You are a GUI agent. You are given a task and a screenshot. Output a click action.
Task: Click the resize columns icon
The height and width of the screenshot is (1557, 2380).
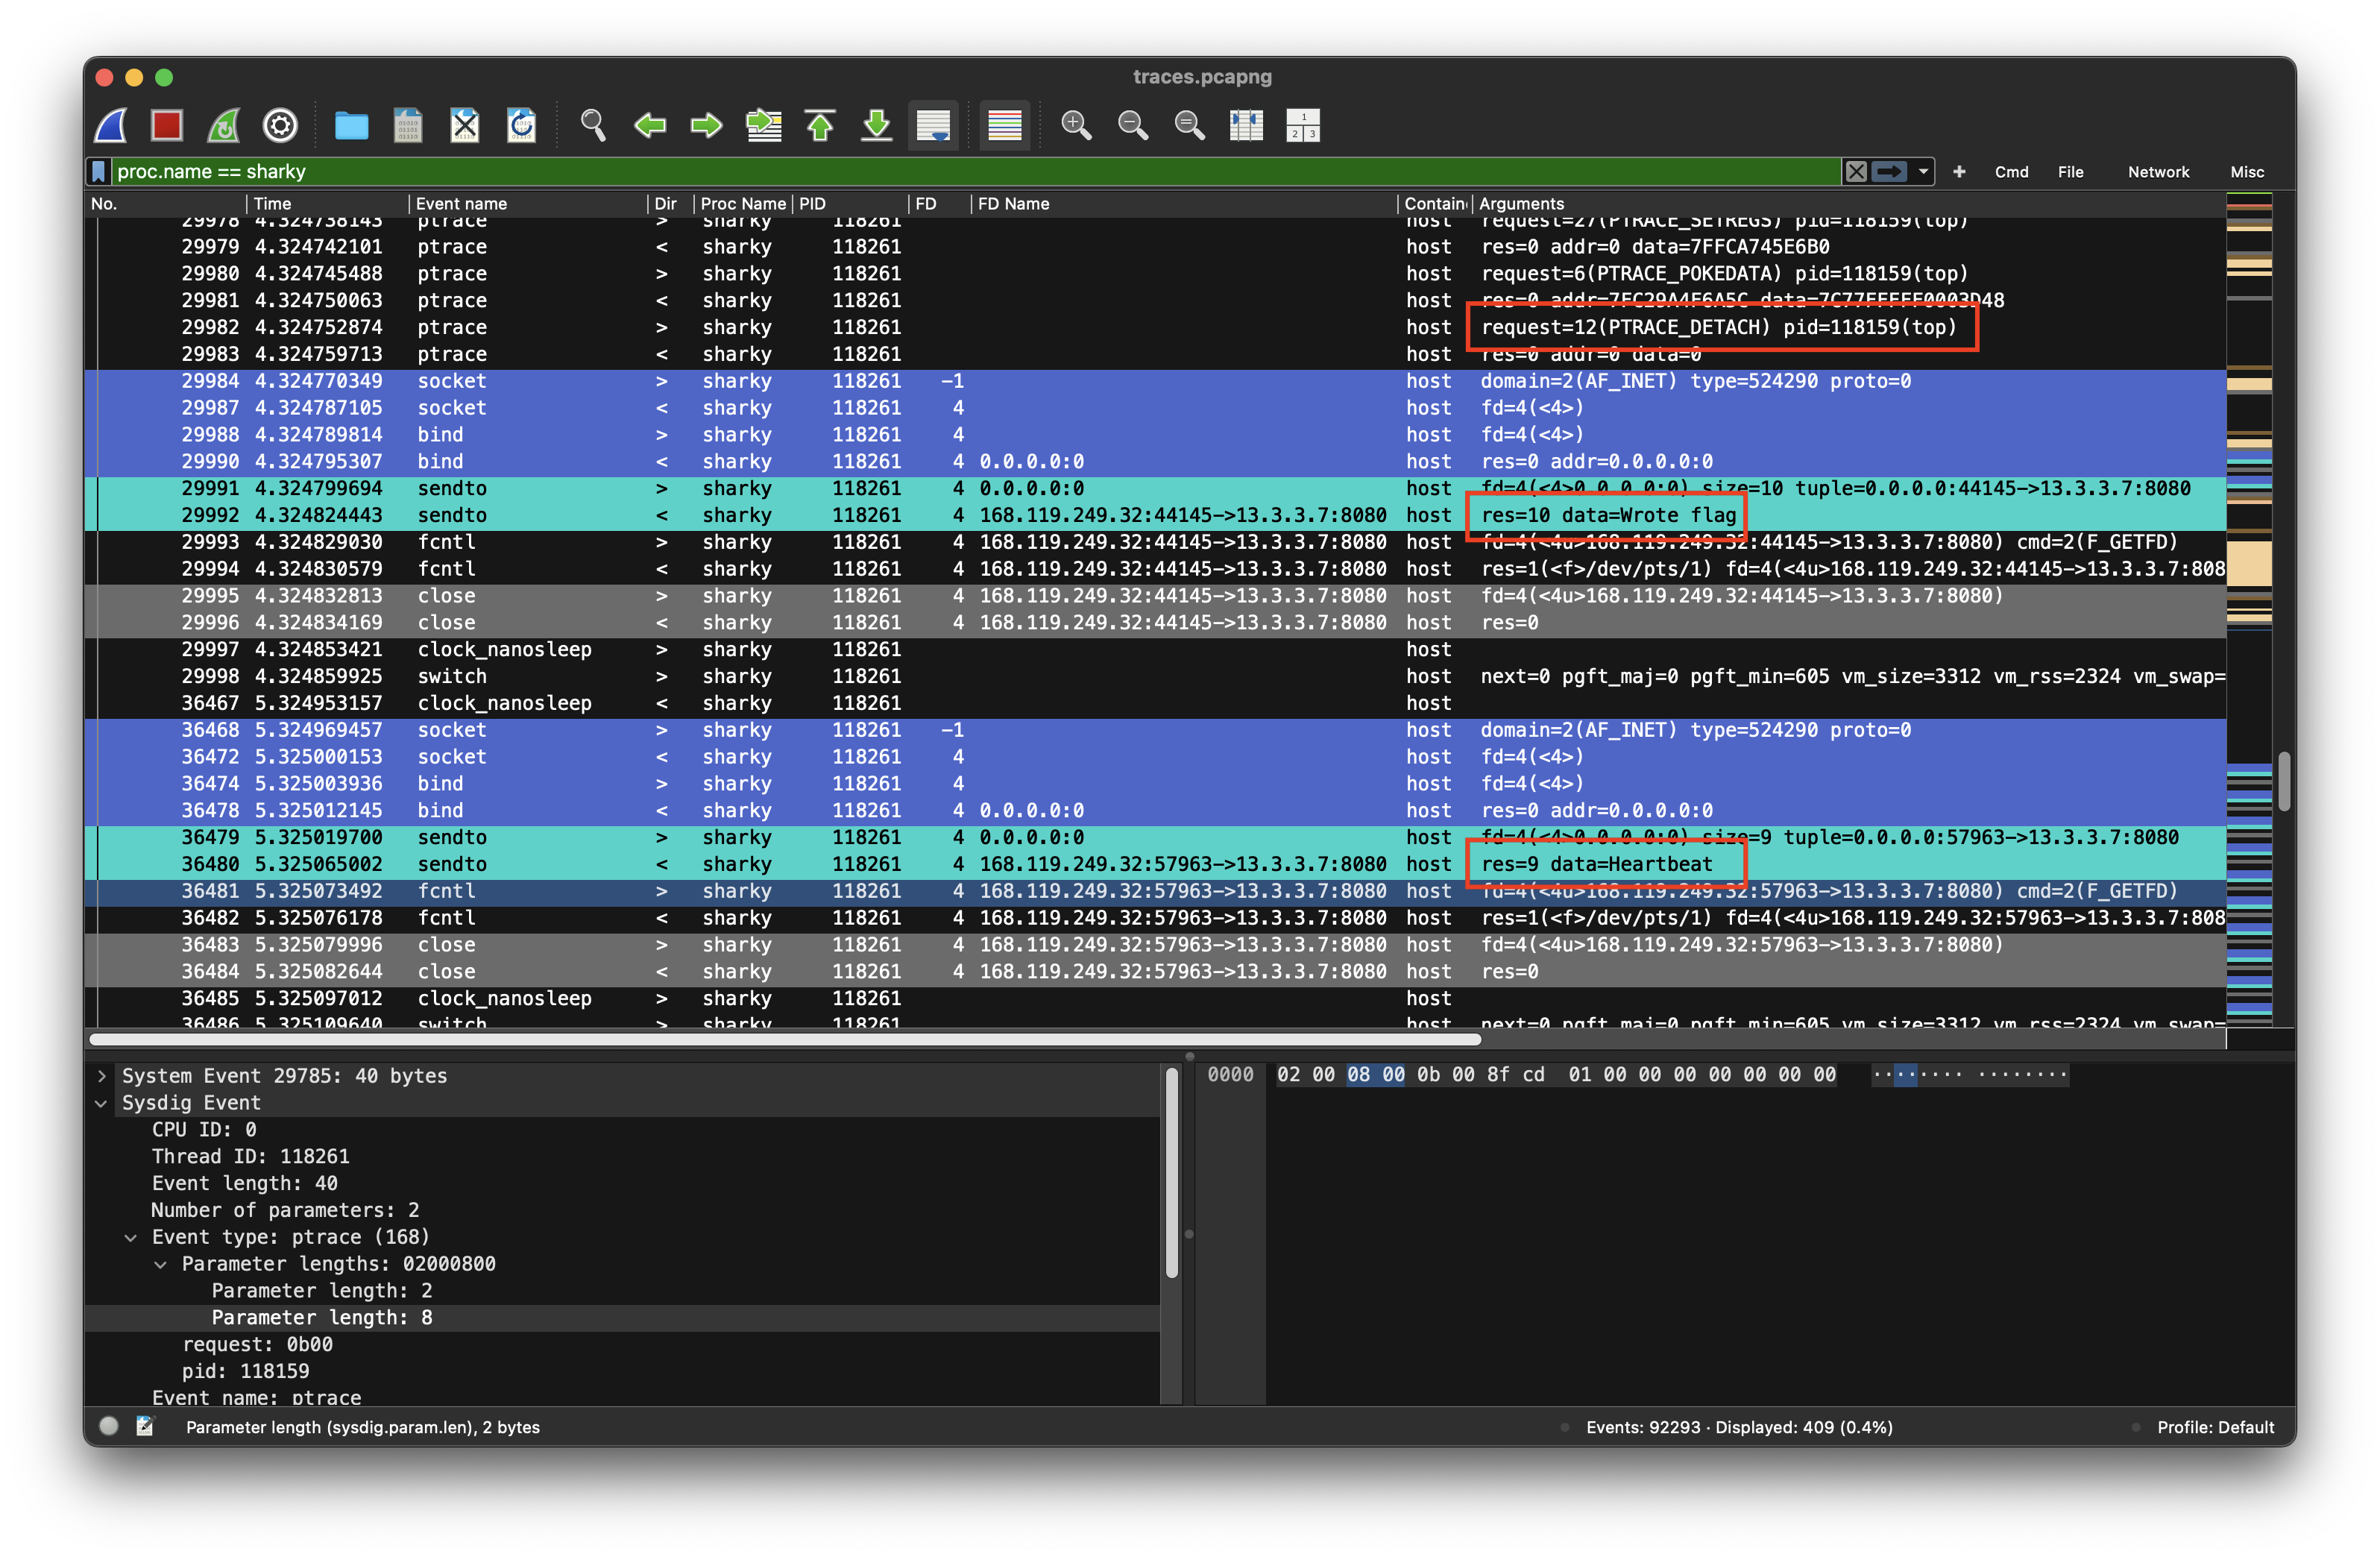1246,125
